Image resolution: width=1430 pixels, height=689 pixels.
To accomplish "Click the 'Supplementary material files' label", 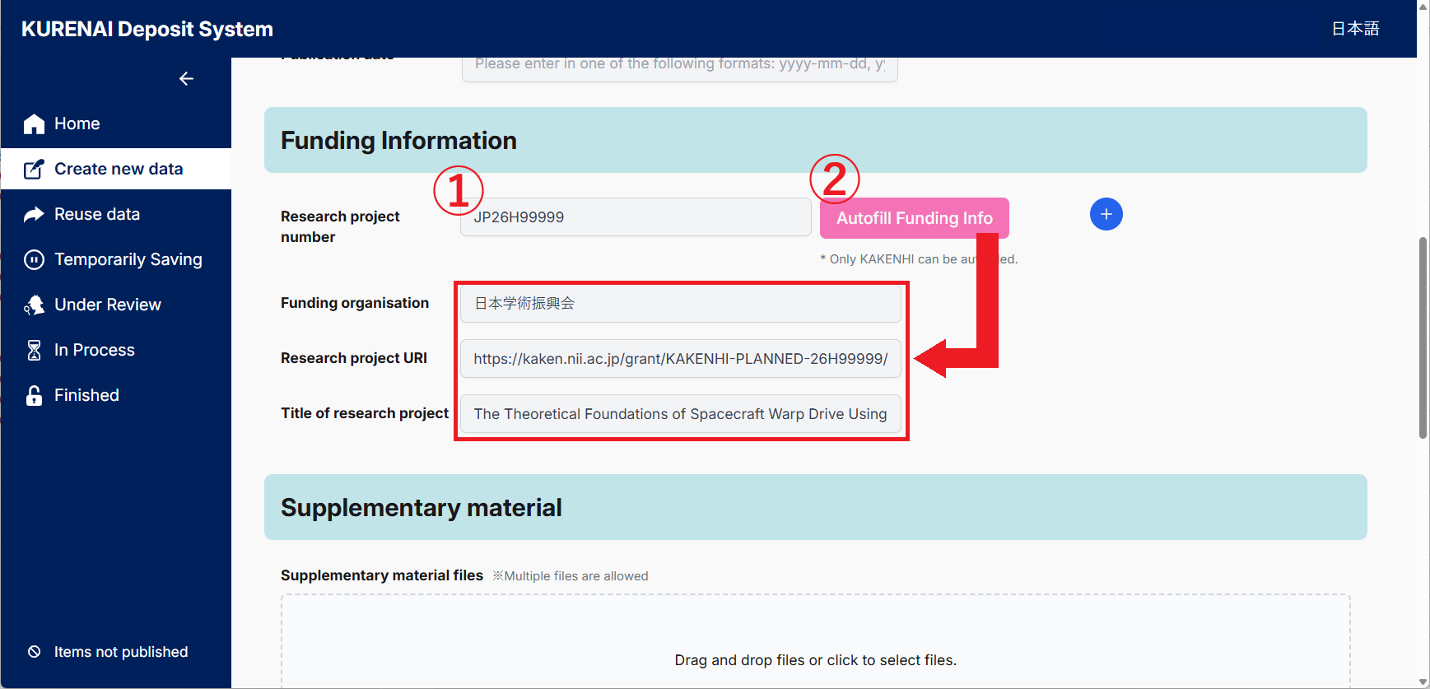I will 382,575.
